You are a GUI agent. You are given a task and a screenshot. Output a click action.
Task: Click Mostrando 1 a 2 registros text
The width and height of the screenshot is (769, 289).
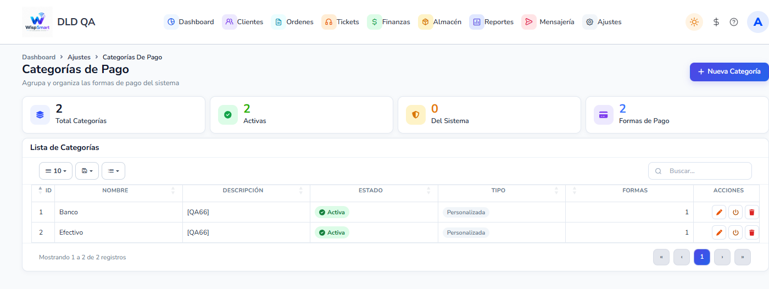82,257
